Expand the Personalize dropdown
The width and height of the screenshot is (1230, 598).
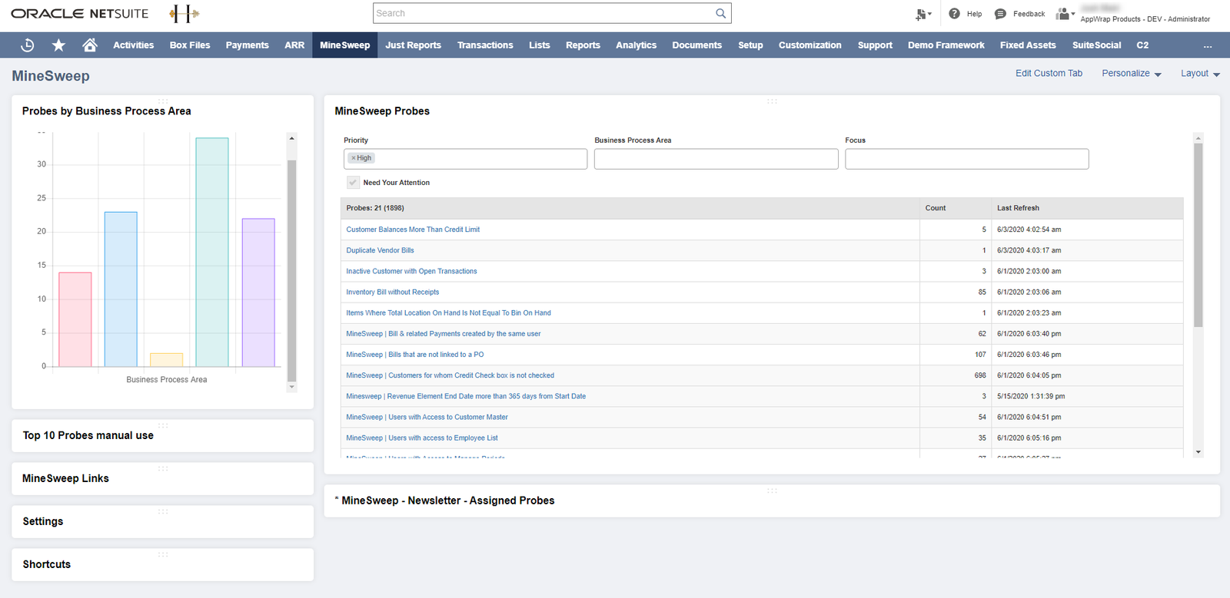point(1131,74)
